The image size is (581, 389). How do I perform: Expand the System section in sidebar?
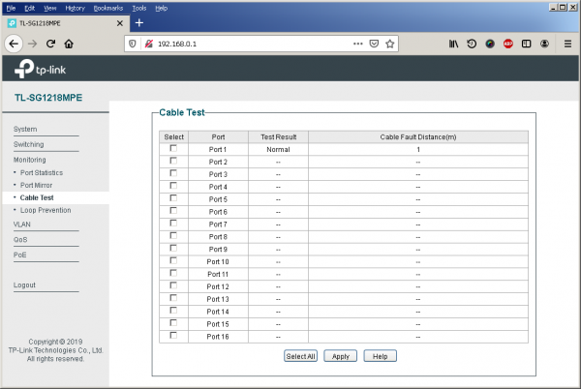pyautogui.click(x=25, y=129)
